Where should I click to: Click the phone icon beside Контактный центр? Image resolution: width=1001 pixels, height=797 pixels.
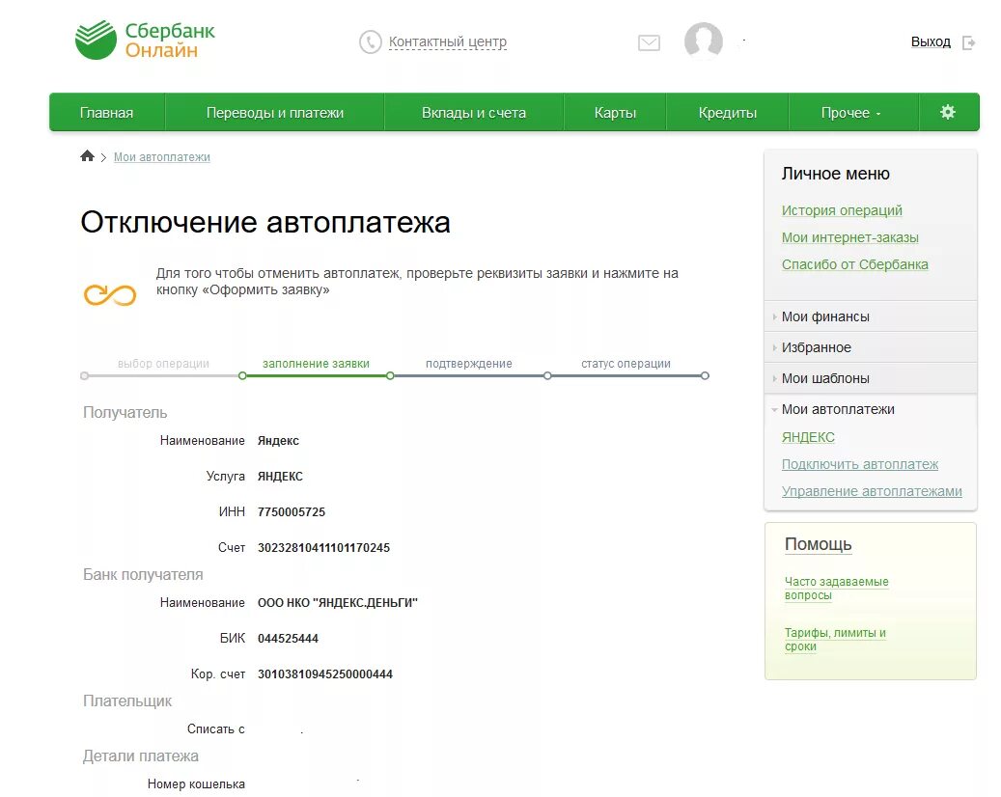tap(371, 42)
